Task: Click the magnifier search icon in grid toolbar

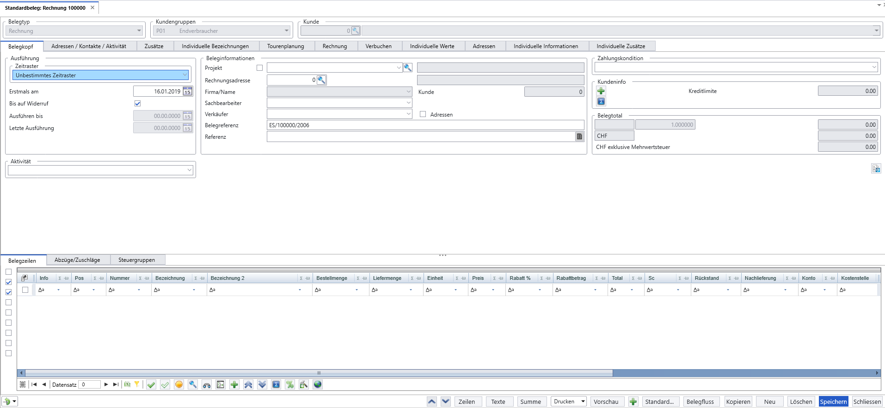Action: [193, 384]
